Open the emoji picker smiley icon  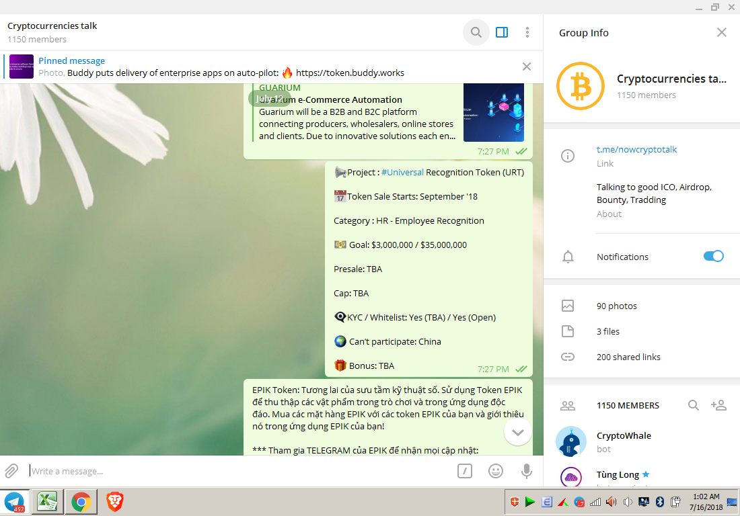(496, 471)
